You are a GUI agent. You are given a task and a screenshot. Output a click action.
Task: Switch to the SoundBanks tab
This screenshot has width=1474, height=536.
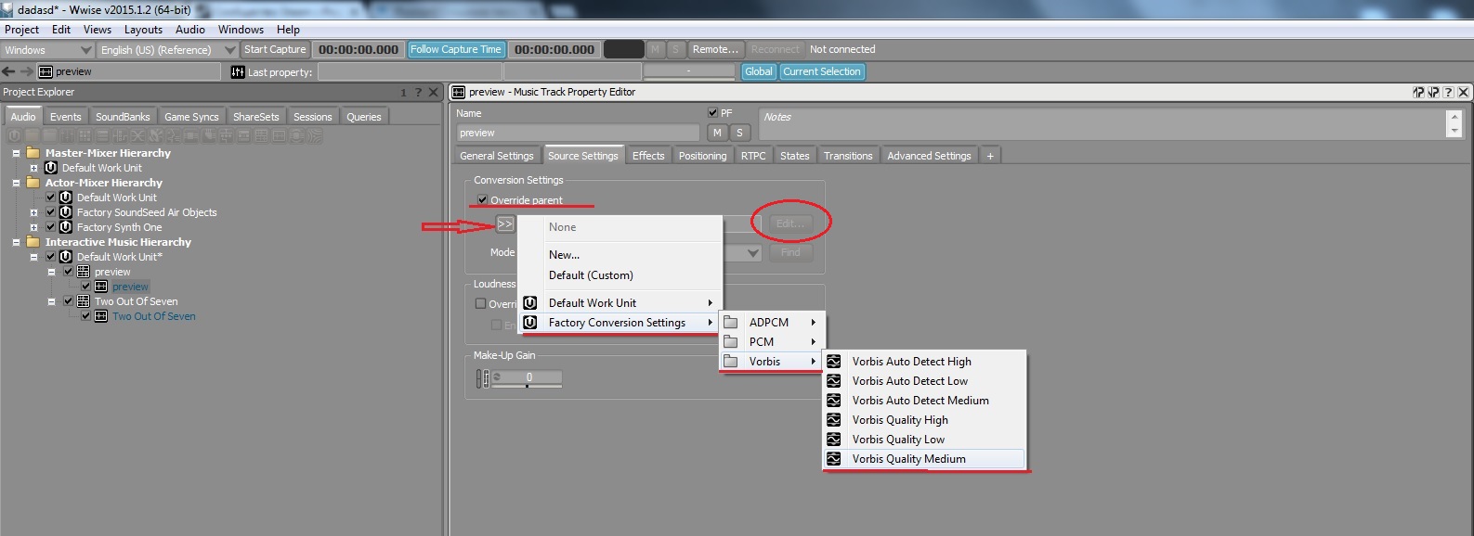(x=123, y=117)
